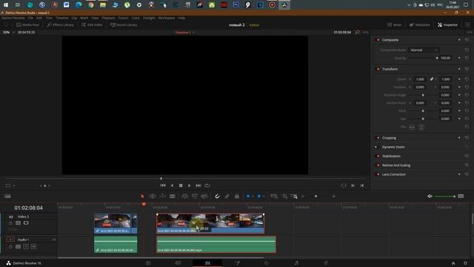Toggle the Linked Selection chain icon

[x=227, y=197]
